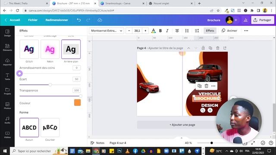Select the Arrière-plan text effect
Viewport: 276px width, 155px height.
[x=71, y=49]
